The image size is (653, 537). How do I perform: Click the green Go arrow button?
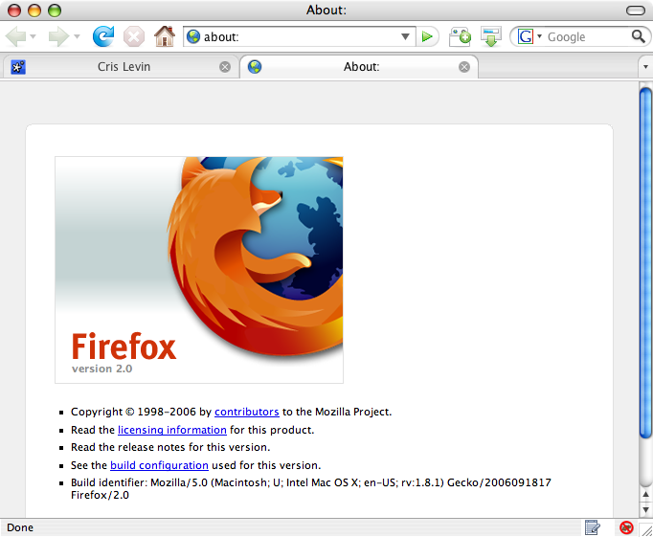427,36
